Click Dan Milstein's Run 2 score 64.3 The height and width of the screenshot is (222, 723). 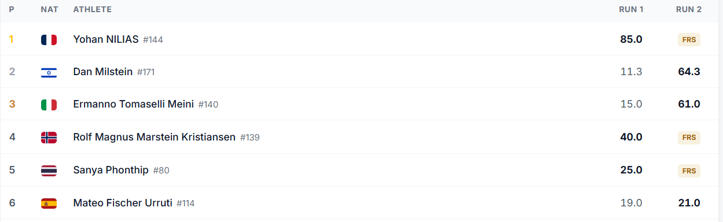(x=689, y=72)
